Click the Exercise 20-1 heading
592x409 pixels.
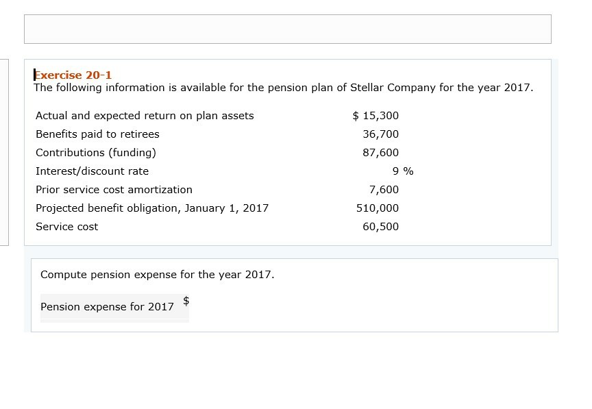coord(73,75)
